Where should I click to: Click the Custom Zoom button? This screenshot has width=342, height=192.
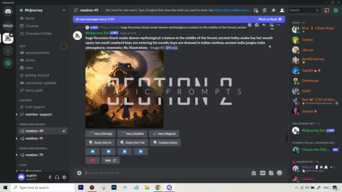[x=165, y=142]
